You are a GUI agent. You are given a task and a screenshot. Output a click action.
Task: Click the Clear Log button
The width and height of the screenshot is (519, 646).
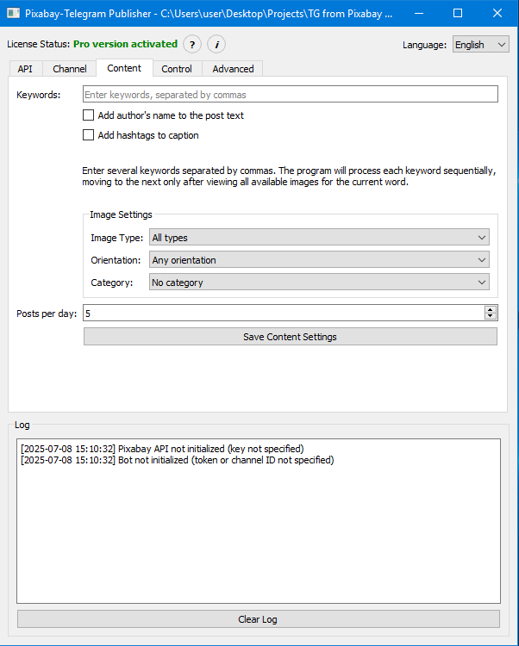258,619
